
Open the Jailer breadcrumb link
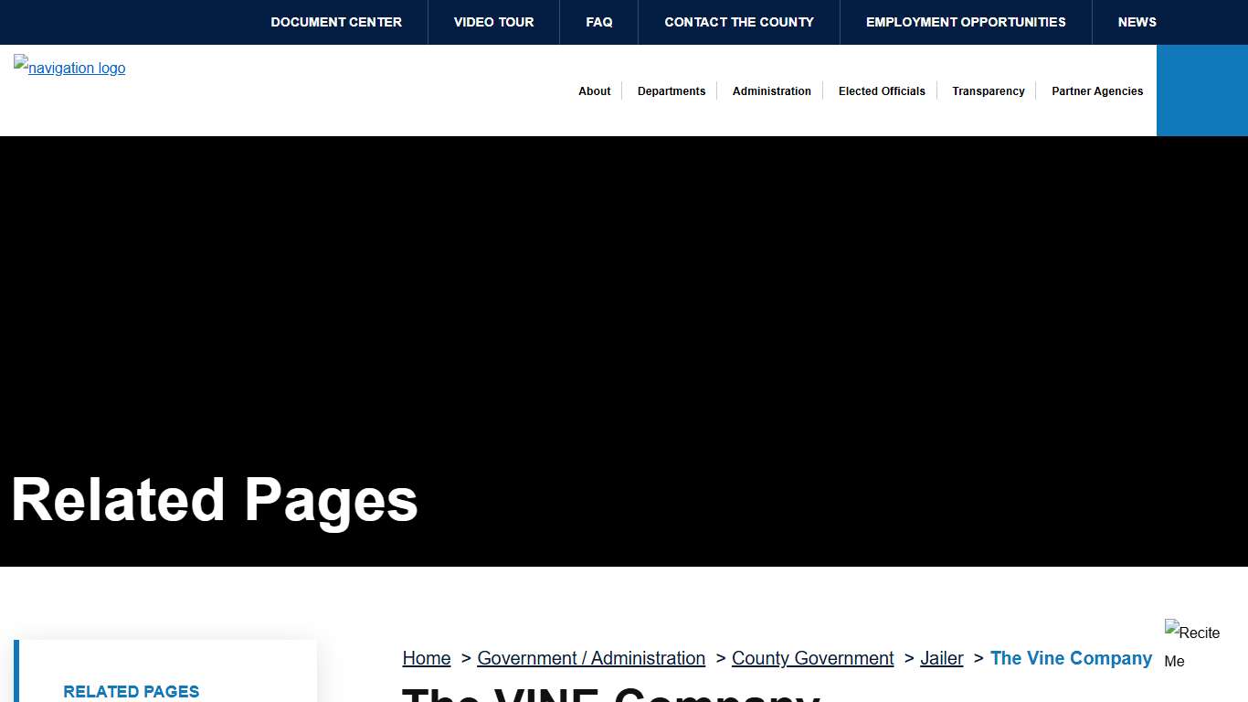coord(941,658)
